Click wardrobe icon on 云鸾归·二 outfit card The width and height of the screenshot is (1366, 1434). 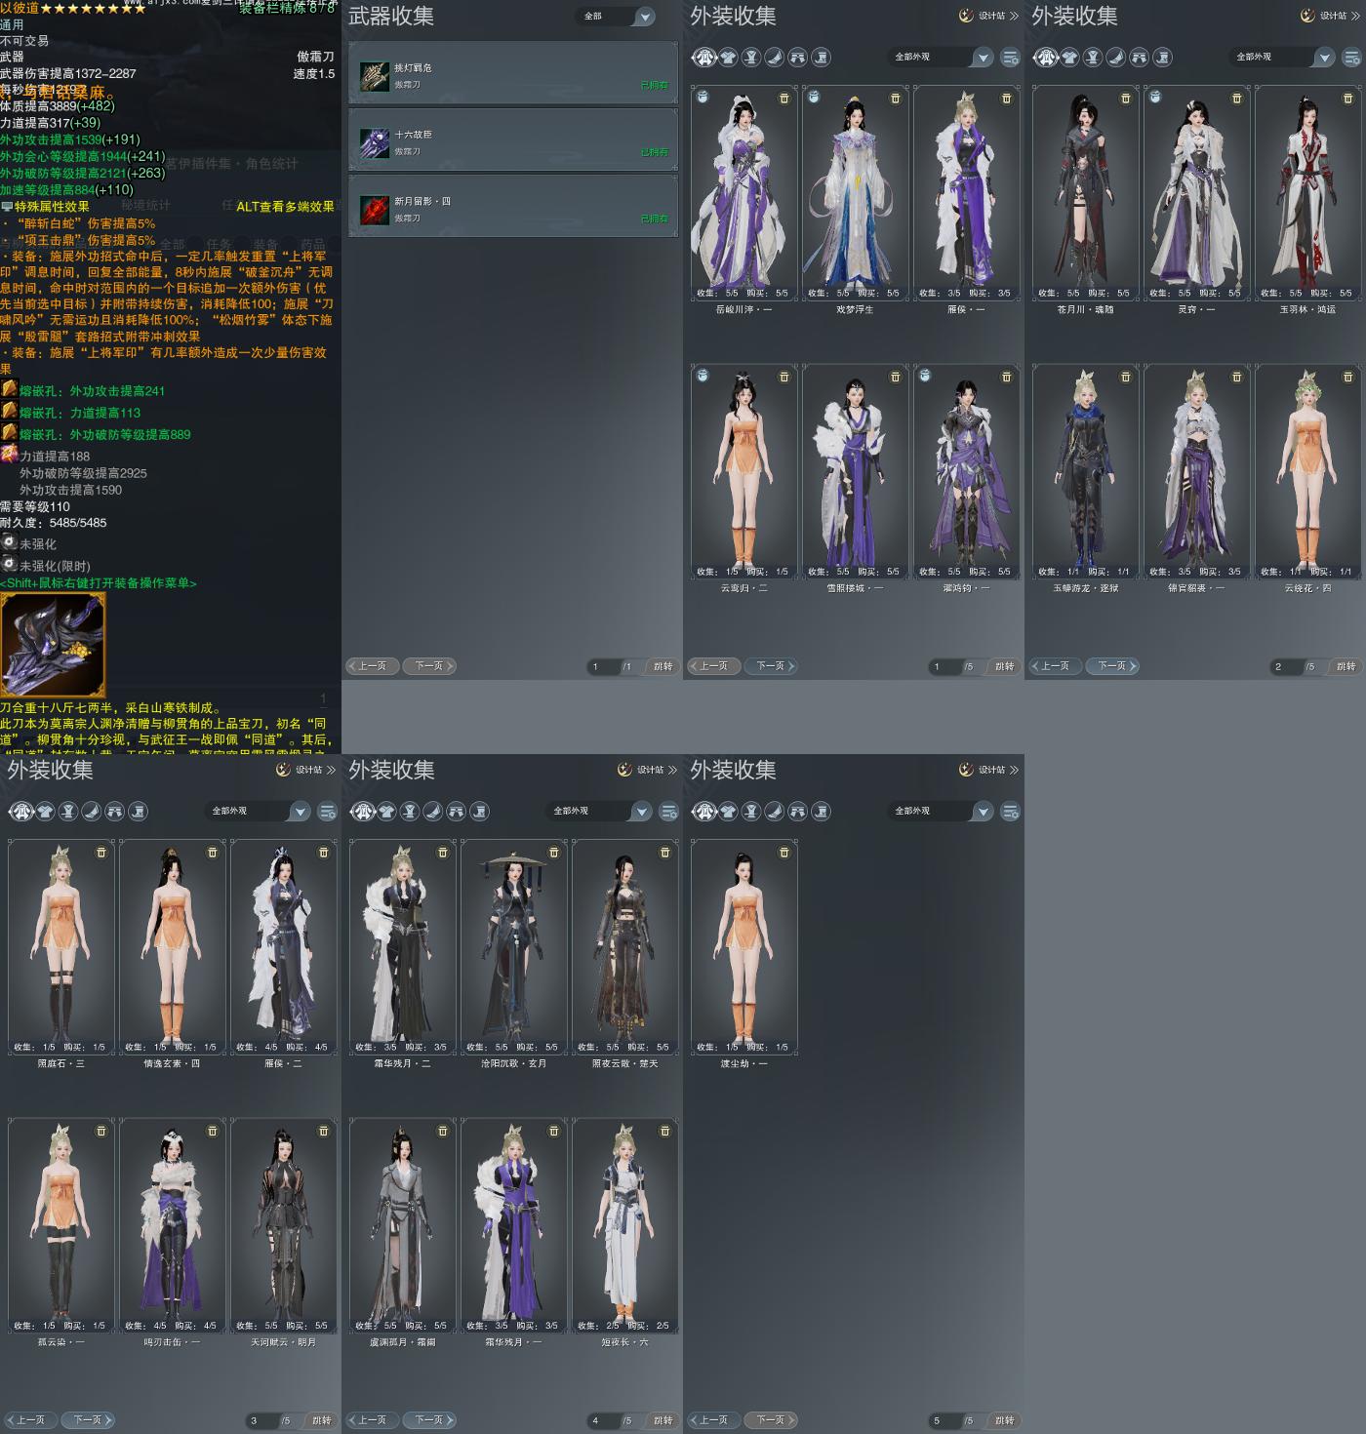[x=703, y=376]
